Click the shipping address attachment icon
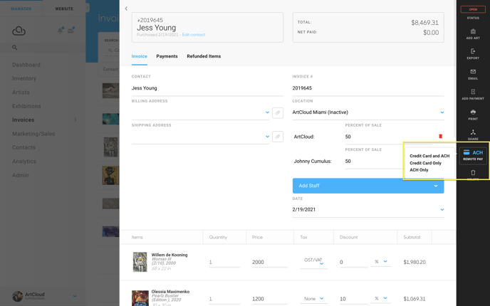Screen dimensions: 490x306 click(x=278, y=137)
